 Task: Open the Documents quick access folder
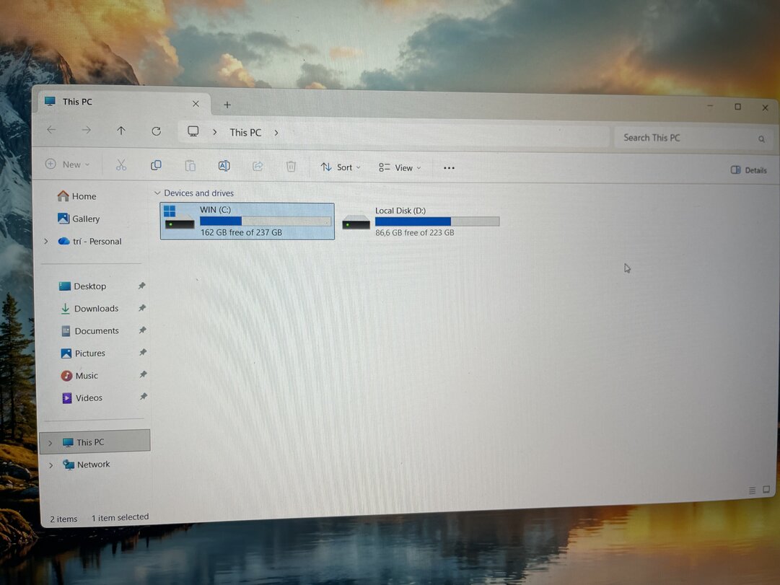(x=90, y=331)
